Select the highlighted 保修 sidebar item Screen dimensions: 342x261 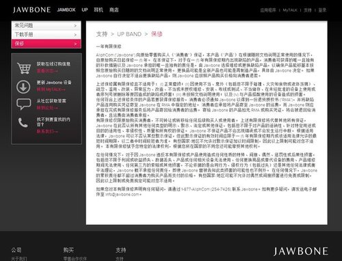point(47,44)
